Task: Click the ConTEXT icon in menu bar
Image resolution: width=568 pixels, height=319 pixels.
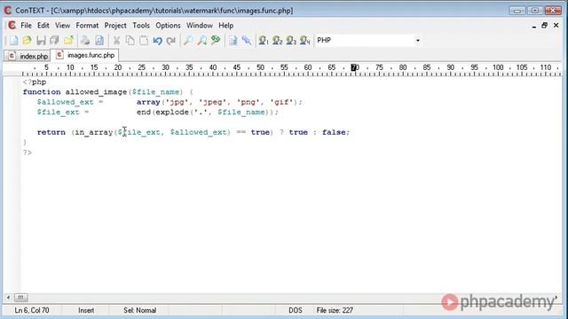Action: pos(12,26)
